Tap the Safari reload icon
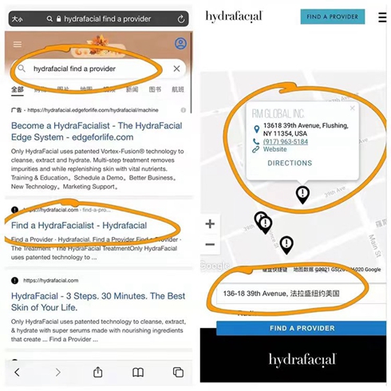Screen dimensions: 391x391 pyautogui.click(x=181, y=19)
